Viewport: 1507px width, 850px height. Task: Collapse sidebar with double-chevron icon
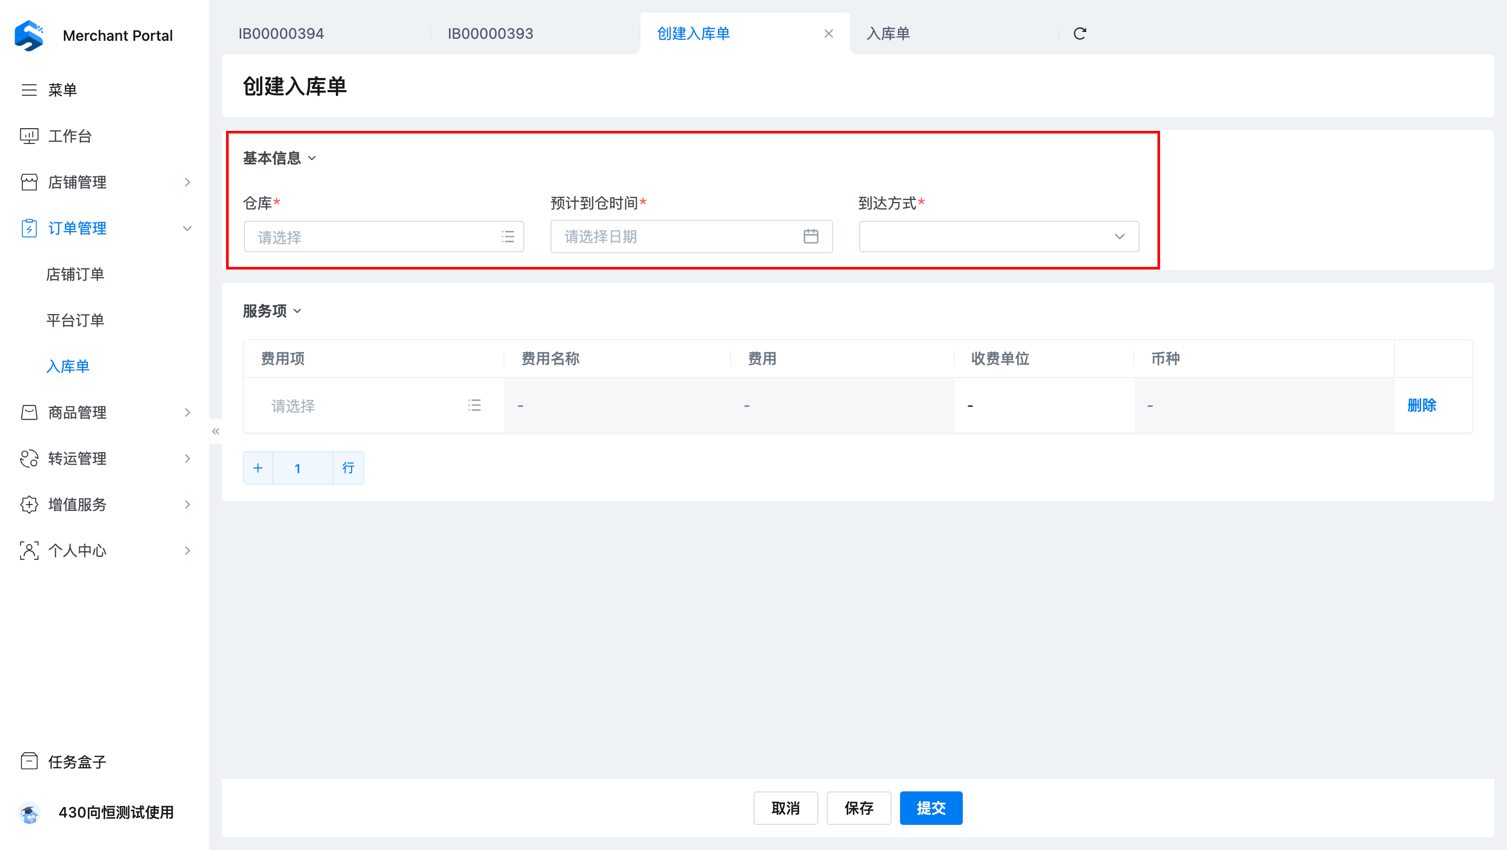[215, 431]
